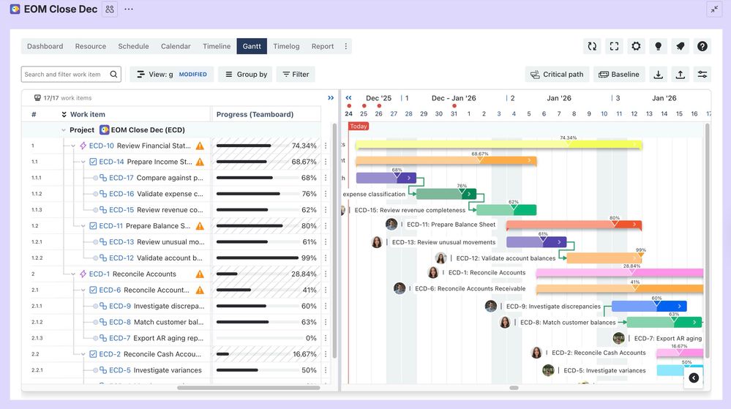
Task: Click the ECD-2 task checkbox icon
Action: click(x=93, y=354)
